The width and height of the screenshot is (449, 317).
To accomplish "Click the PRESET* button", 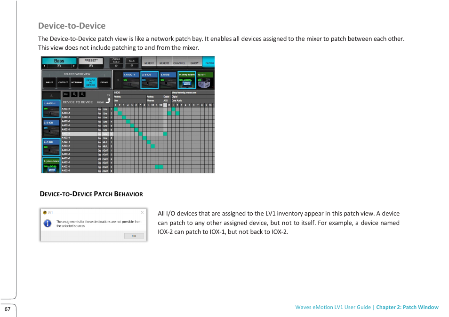I will (x=91, y=60).
